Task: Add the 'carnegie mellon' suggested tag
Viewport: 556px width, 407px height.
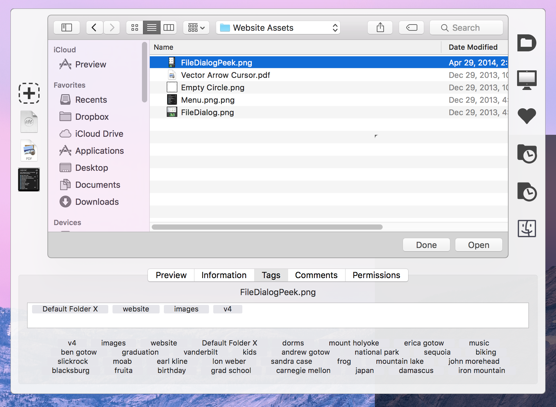Action: [303, 370]
